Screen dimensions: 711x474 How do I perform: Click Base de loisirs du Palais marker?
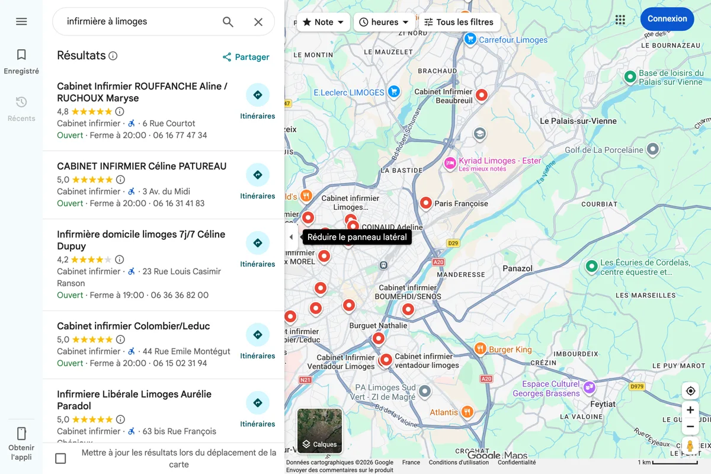tap(631, 76)
